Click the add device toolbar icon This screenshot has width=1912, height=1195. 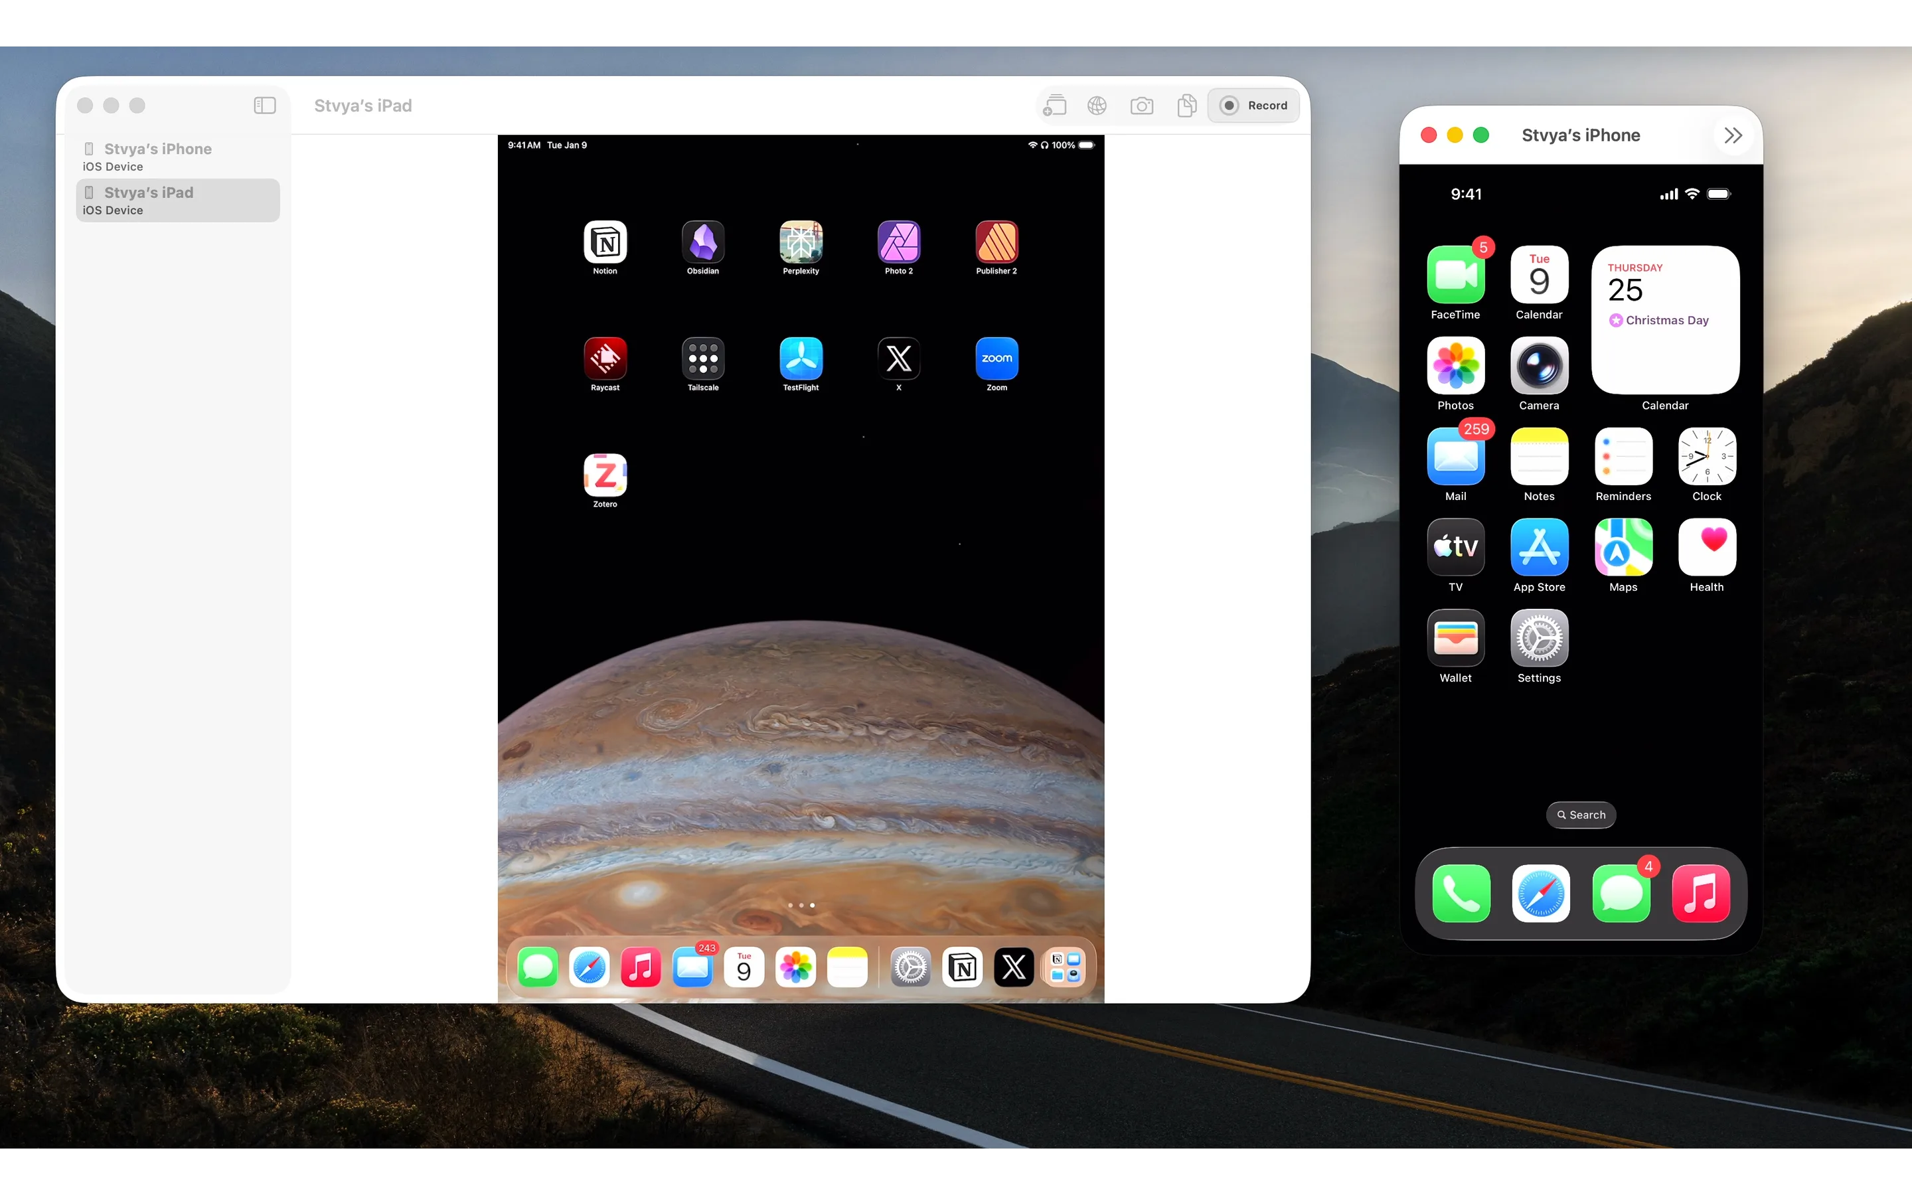(1054, 106)
